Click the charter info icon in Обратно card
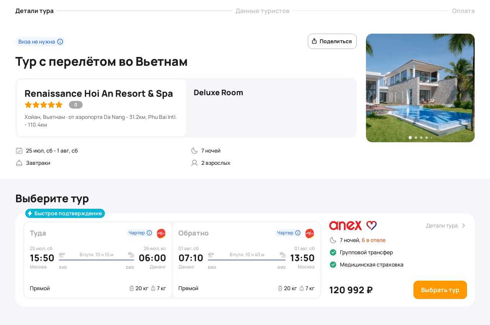Viewport: 490px width, 325px height. (x=298, y=233)
